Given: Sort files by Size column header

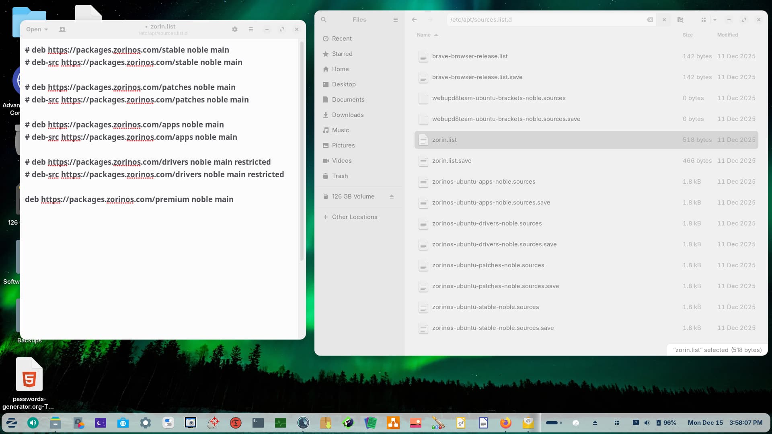Looking at the screenshot, I should point(688,35).
